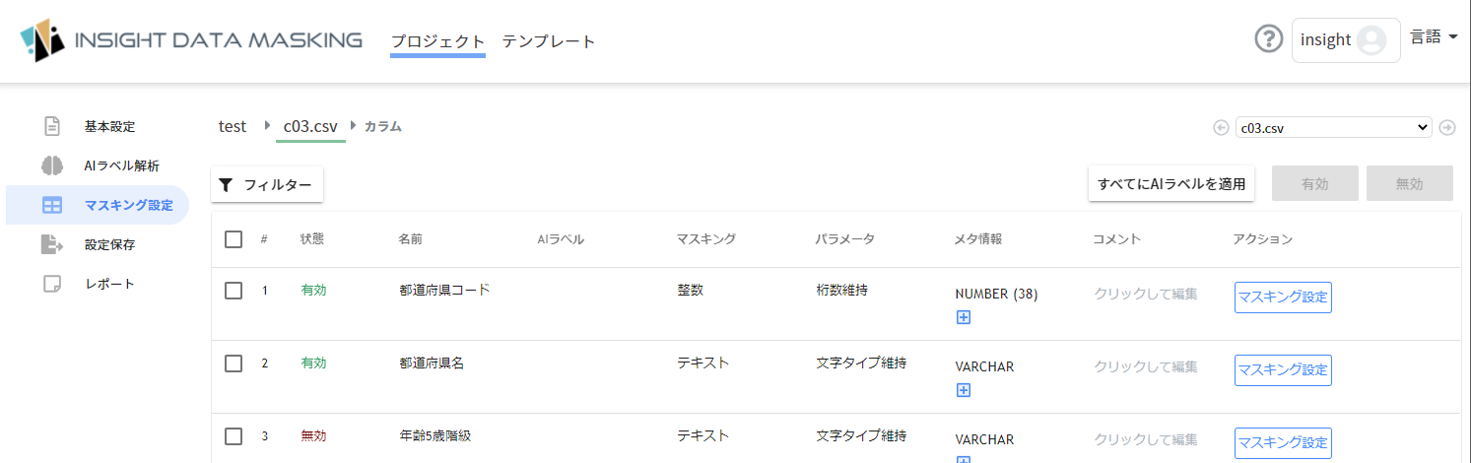Open the 言語 language dropdown
The height and width of the screenshot is (463, 1471).
pyautogui.click(x=1434, y=37)
